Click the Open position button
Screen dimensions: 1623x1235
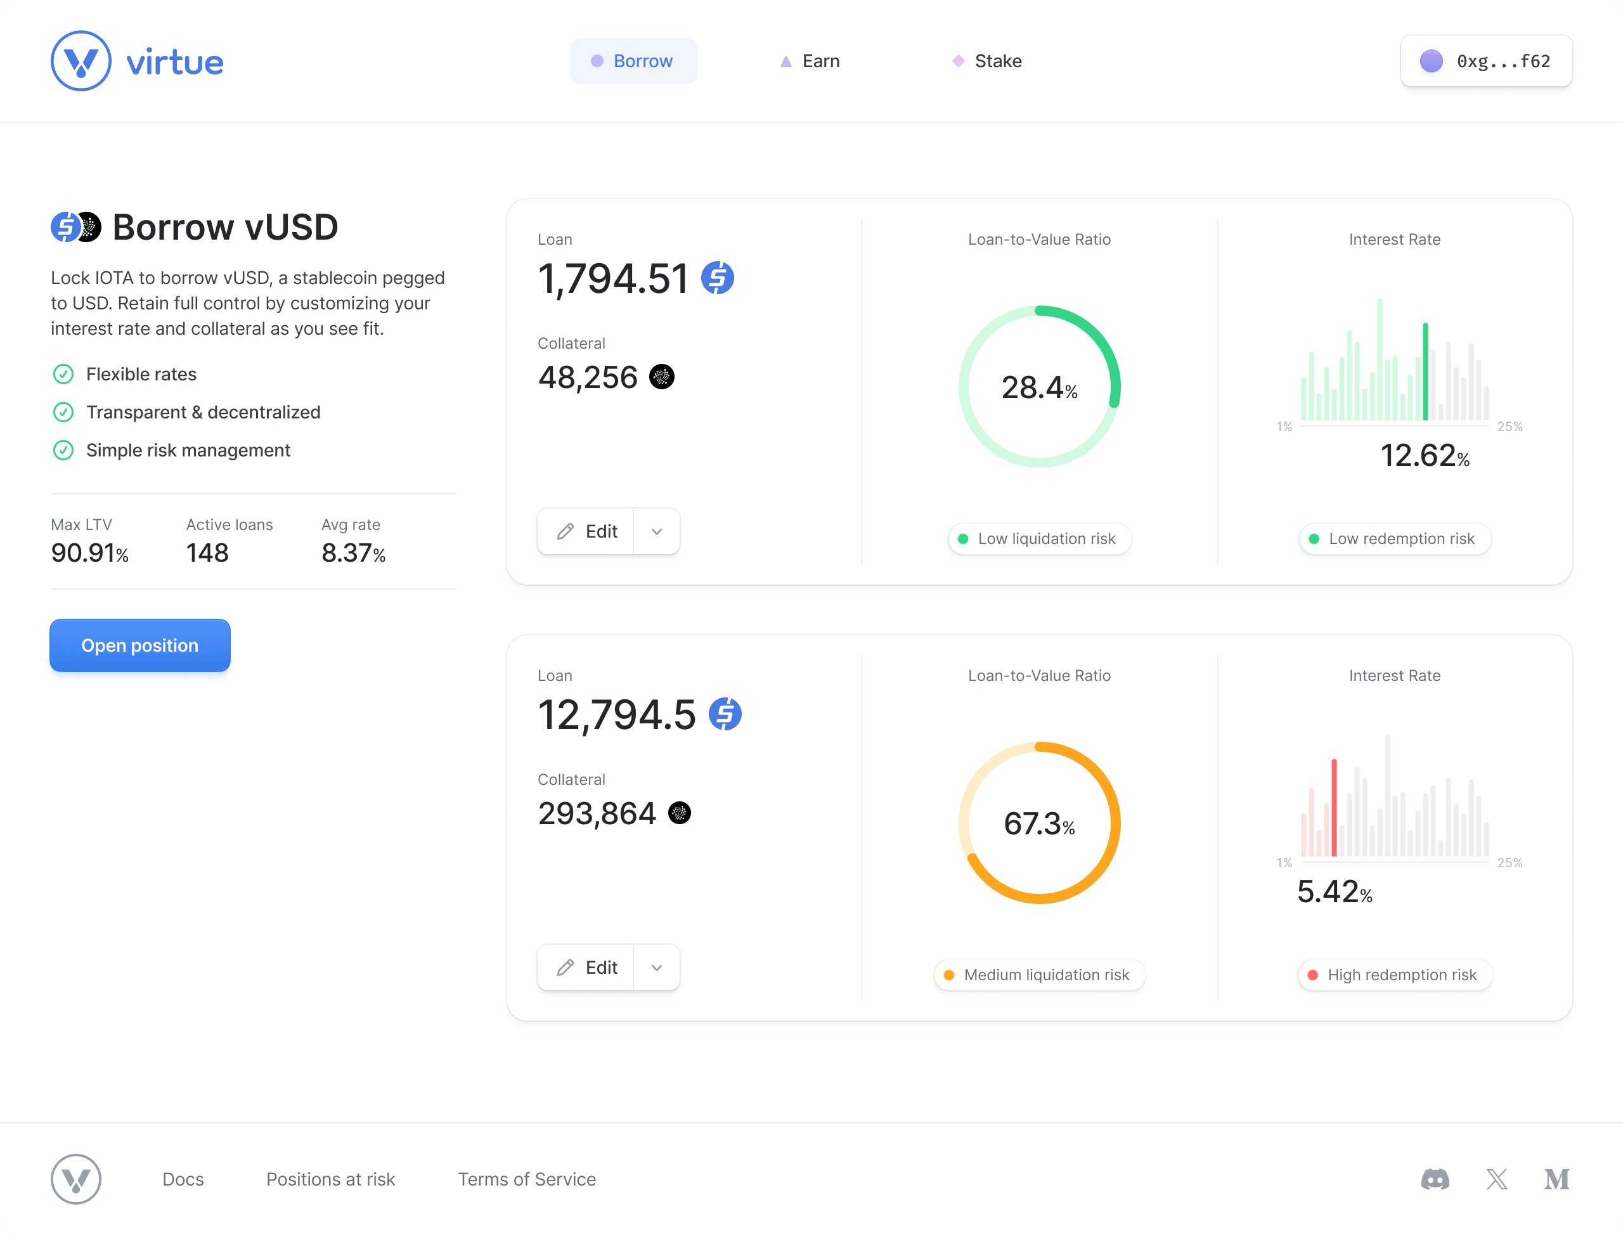coord(139,645)
